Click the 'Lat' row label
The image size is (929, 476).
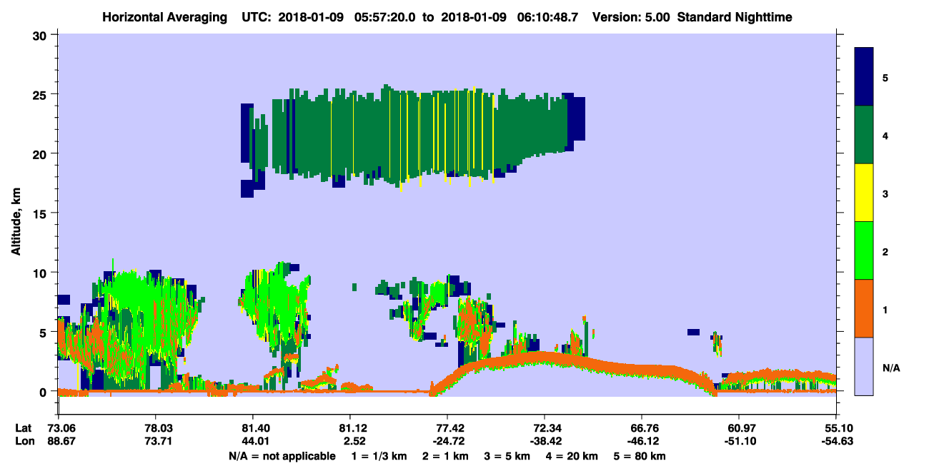[23, 427]
